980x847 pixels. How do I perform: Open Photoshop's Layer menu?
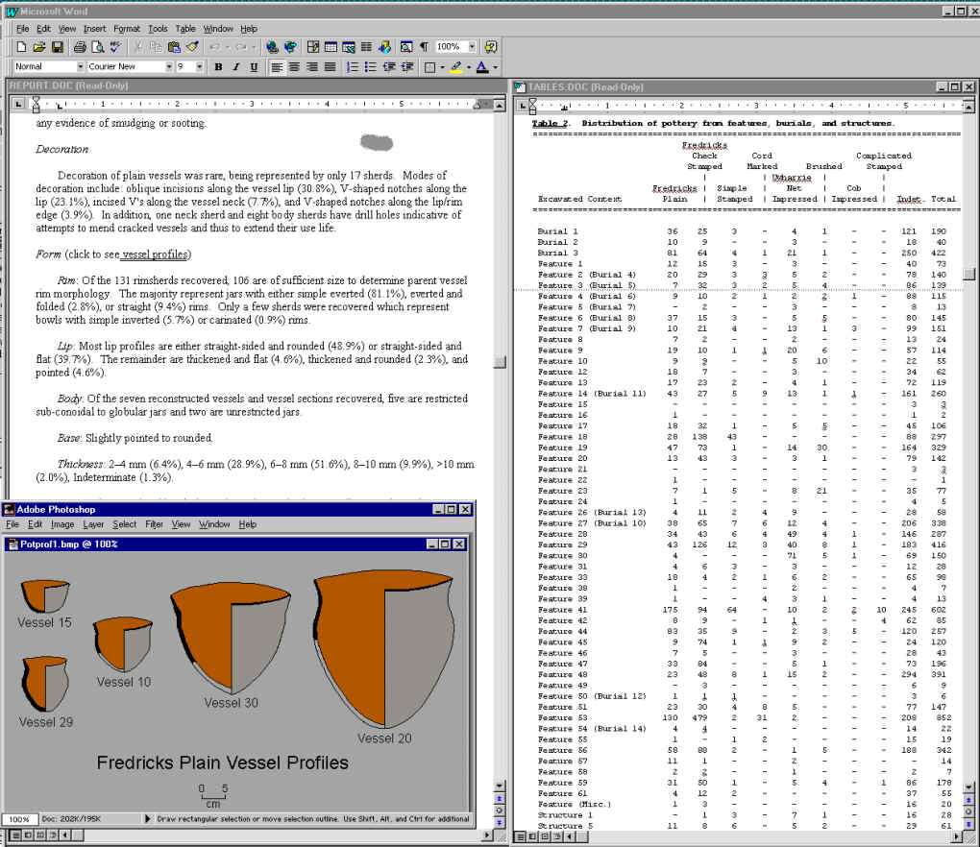coord(93,524)
